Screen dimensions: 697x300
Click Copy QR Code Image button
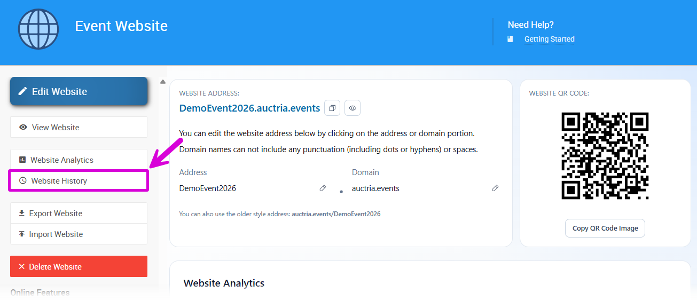(605, 228)
